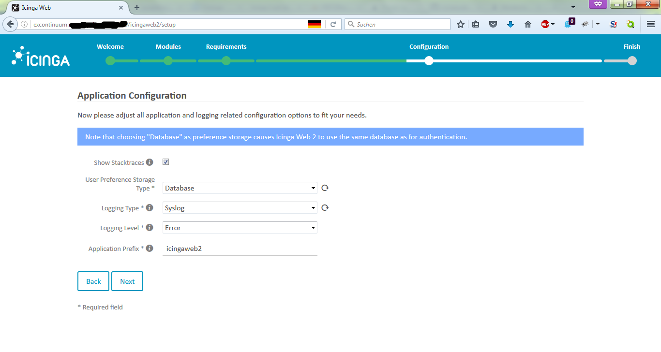661x352 pixels.
Task: Click the Configuration step progress dot
Action: 429,60
